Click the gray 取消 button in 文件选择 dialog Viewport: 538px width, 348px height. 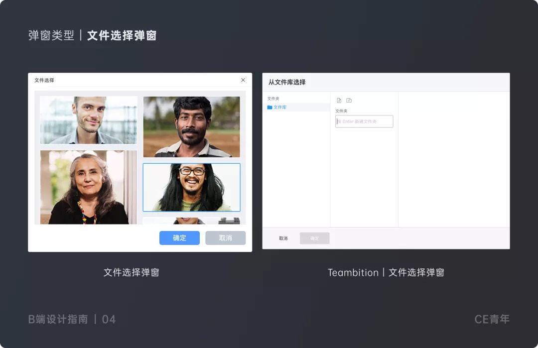[x=225, y=238]
